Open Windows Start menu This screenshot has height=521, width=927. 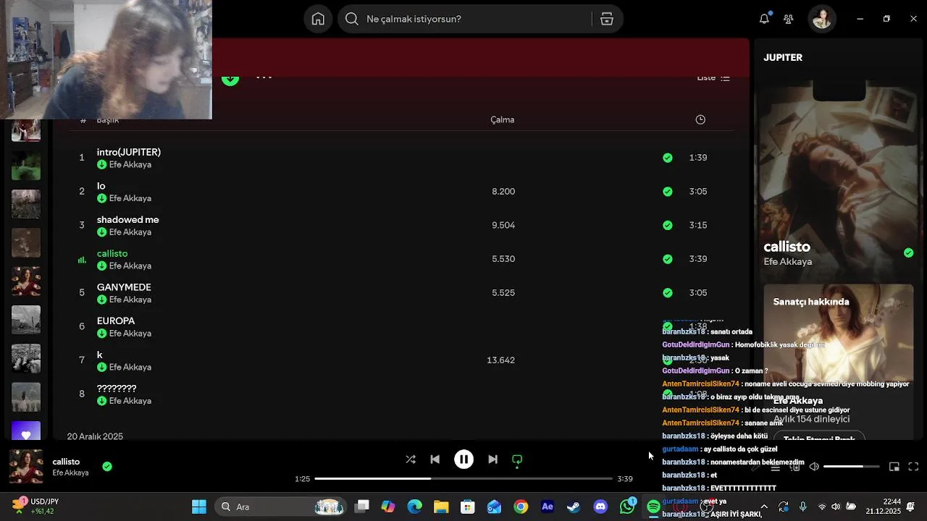pyautogui.click(x=198, y=507)
